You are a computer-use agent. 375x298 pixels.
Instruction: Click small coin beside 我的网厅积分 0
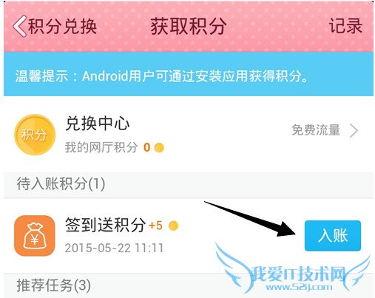[x=159, y=148]
